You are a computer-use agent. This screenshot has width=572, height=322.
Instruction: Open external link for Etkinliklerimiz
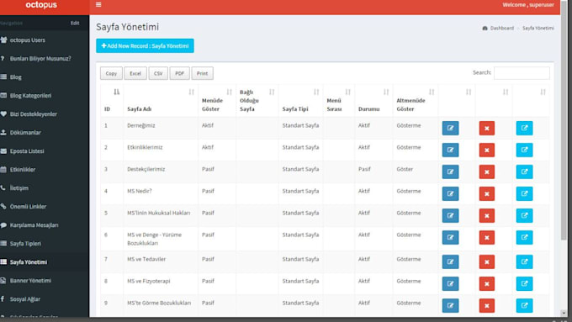click(524, 150)
